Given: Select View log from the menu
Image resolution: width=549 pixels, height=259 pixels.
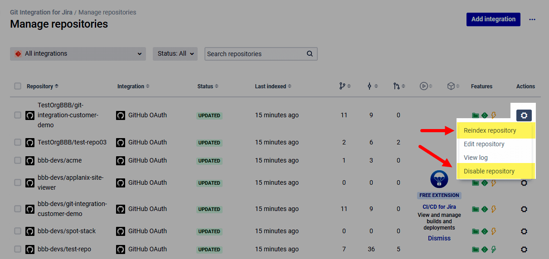Looking at the screenshot, I should pyautogui.click(x=496, y=158).
